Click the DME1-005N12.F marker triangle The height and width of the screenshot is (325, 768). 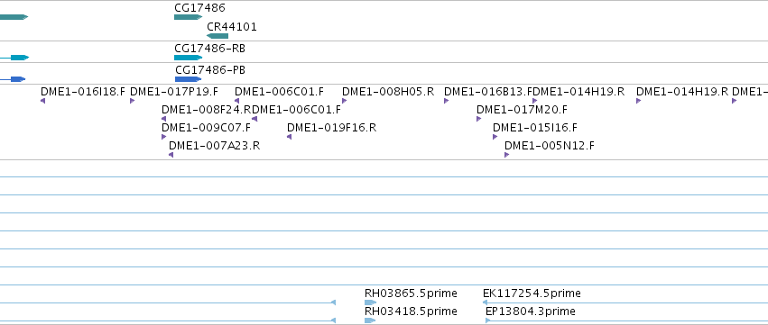pos(507,155)
